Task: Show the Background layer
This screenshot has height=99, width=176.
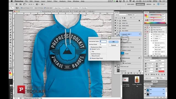Action: click(x=116, y=71)
